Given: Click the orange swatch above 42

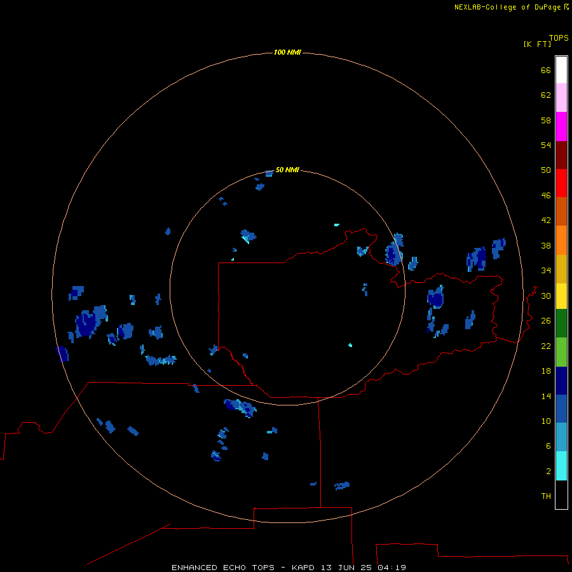Looking at the screenshot, I should click(x=561, y=240).
